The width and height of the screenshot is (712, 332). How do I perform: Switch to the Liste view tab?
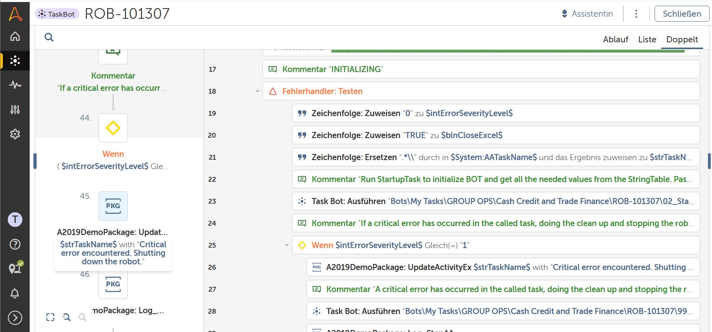click(647, 40)
